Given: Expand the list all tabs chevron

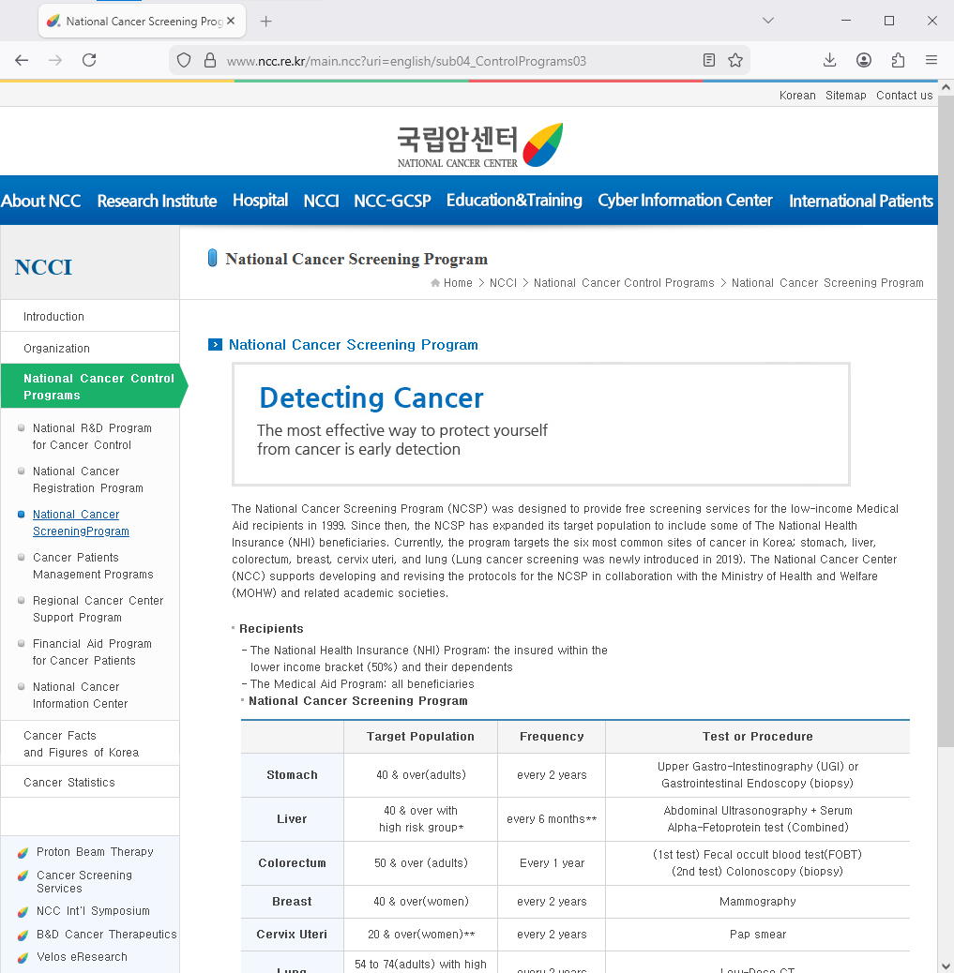Looking at the screenshot, I should [x=768, y=21].
